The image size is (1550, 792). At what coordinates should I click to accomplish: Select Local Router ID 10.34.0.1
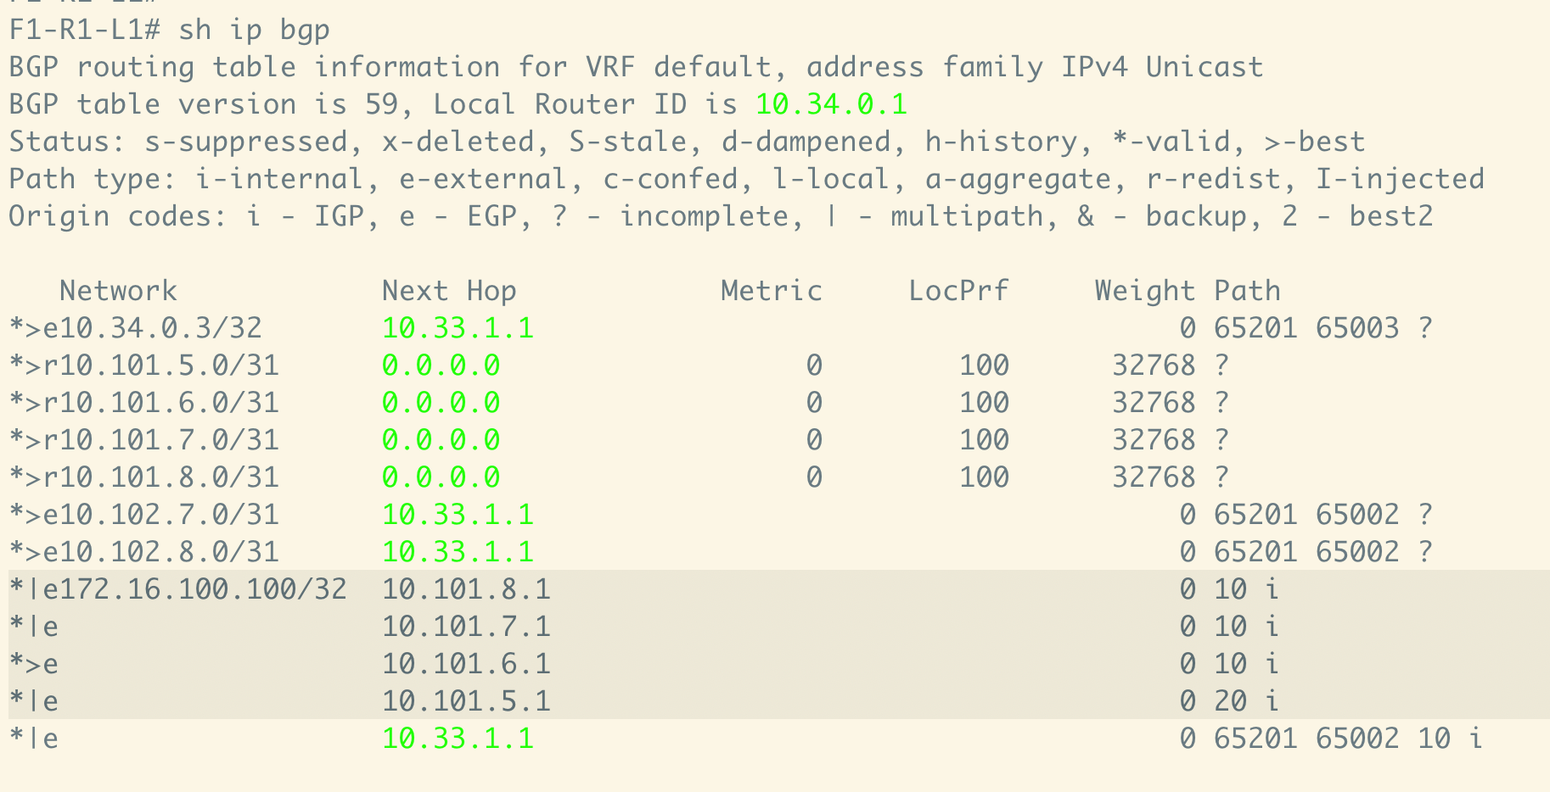coord(831,104)
